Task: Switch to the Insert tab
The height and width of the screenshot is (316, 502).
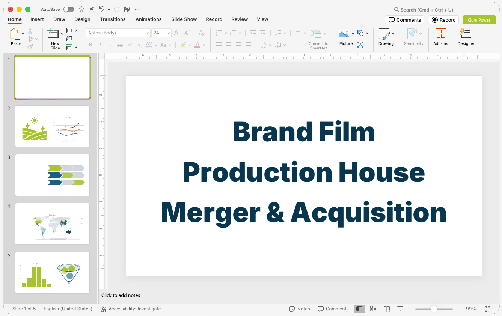Action: tap(37, 19)
